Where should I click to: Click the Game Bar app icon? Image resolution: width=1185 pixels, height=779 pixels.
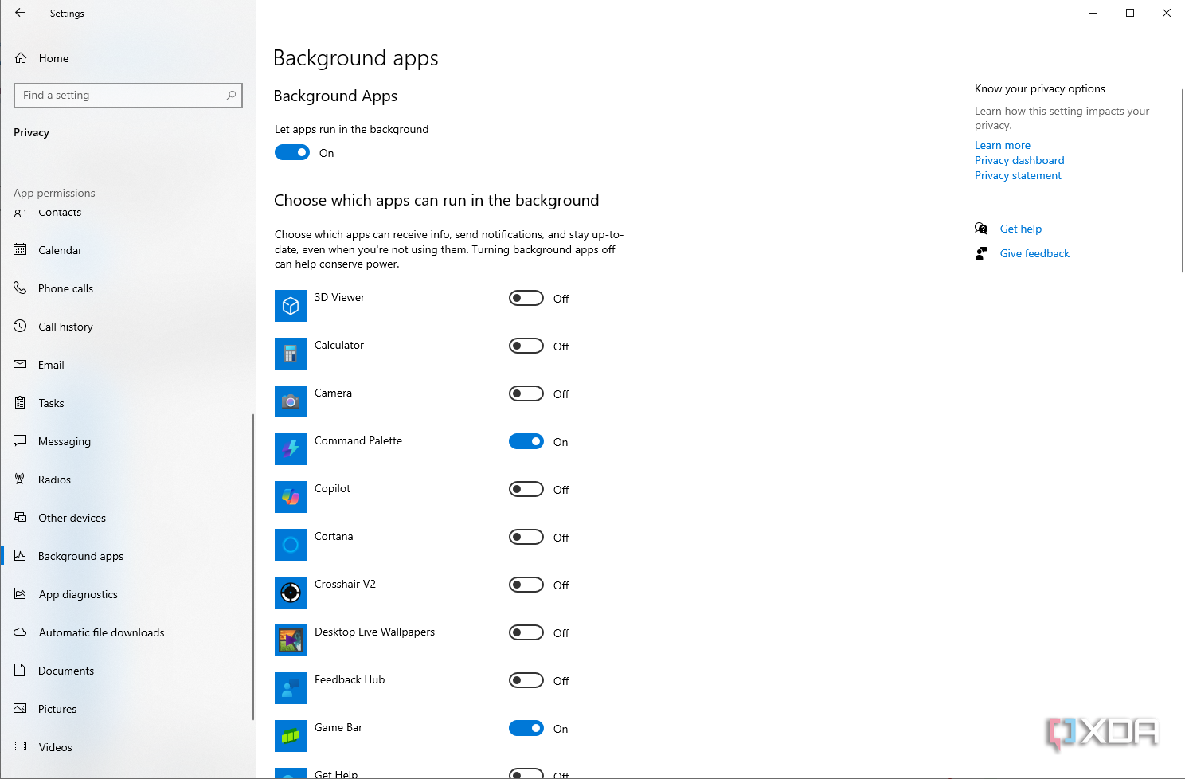pyautogui.click(x=291, y=736)
